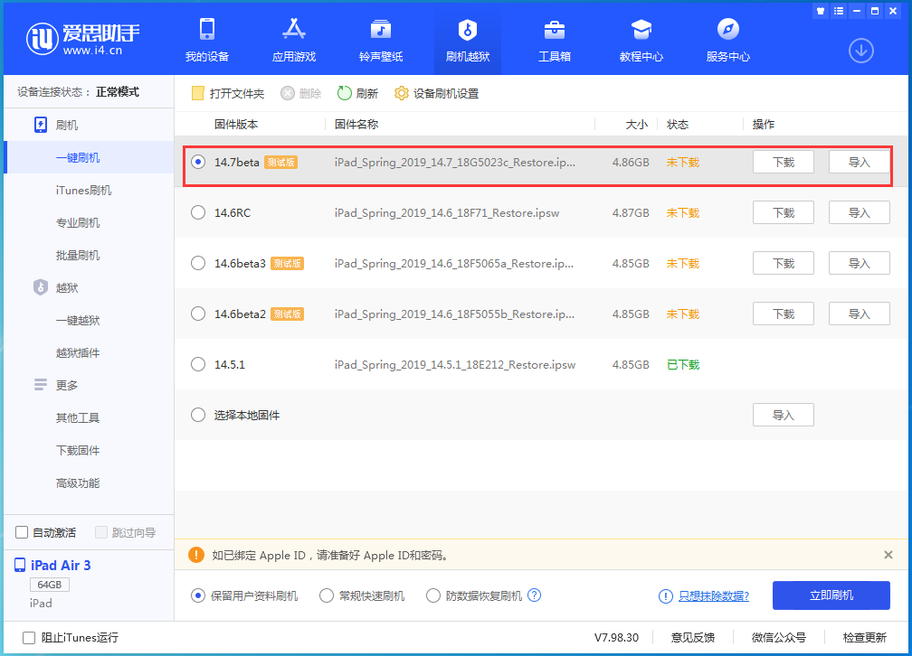Click the i4 爱思助手 logo

tap(82, 39)
